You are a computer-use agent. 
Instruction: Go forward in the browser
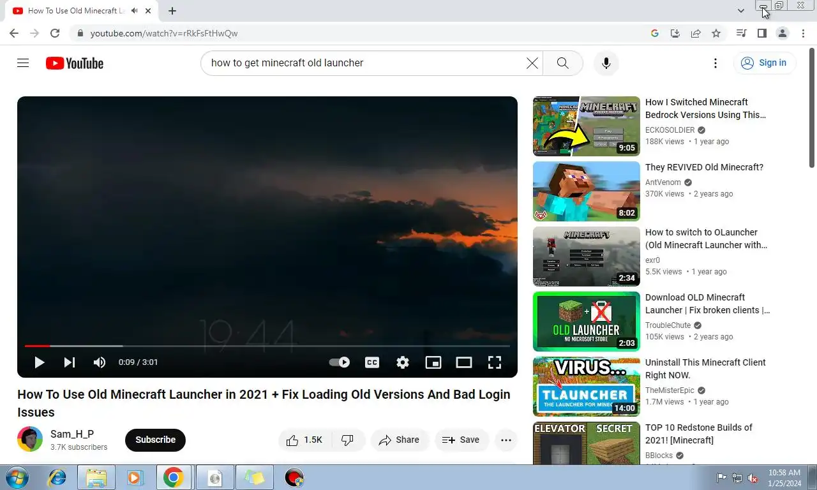coord(34,33)
